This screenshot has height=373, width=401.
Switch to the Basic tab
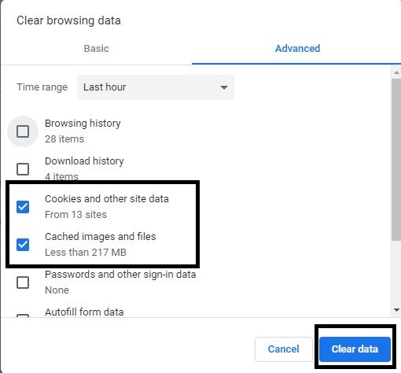point(96,49)
